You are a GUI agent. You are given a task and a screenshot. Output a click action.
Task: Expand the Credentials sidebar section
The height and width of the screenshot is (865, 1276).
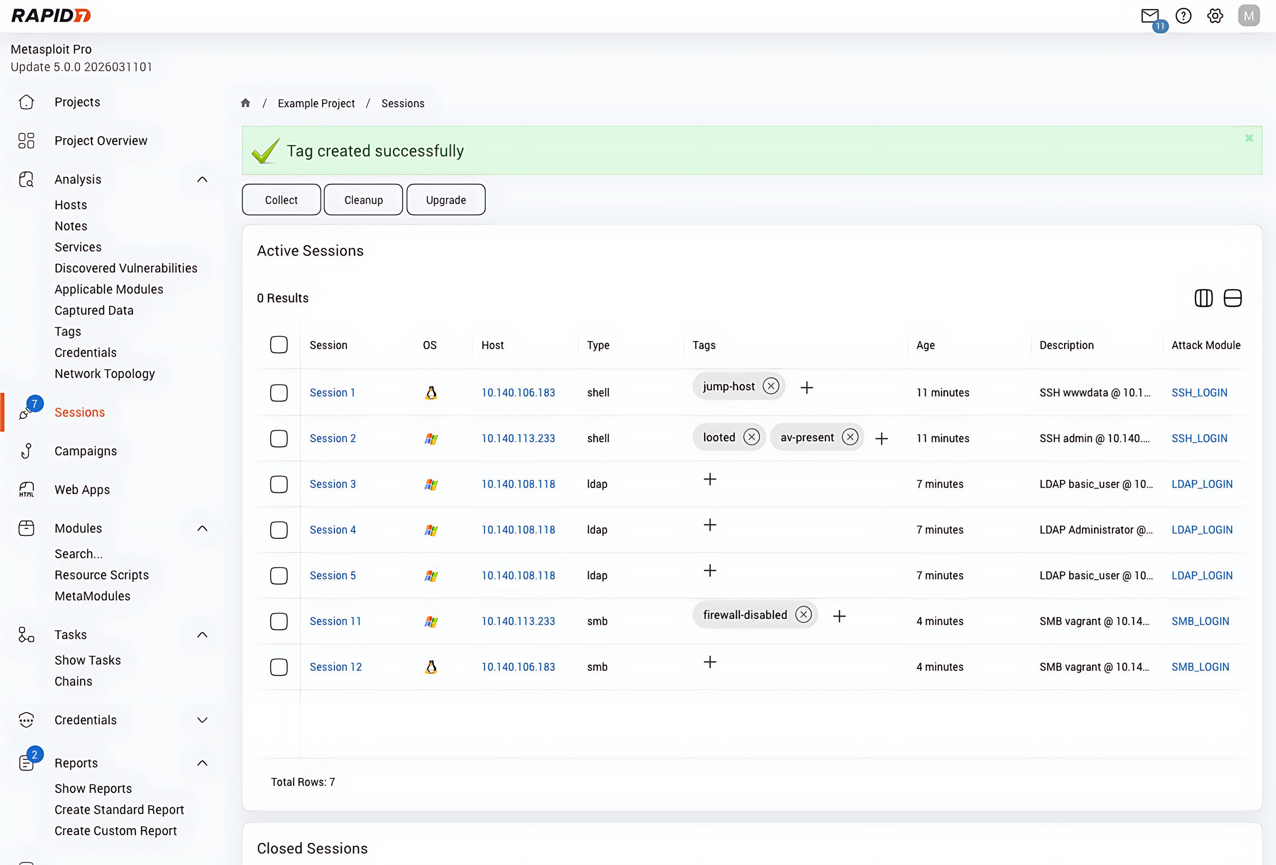tap(202, 720)
